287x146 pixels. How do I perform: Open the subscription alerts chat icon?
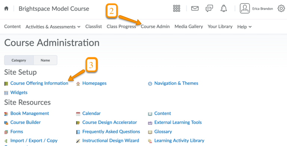pos(209,9)
